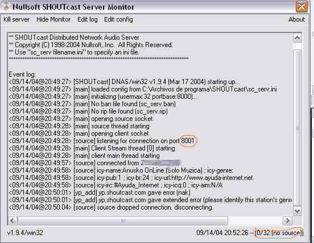
Task: Click the 'initializing (usermax:32 portbase:8000)' line
Action: pos(103,97)
